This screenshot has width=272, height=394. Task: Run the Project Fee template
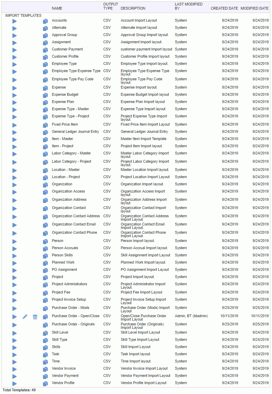[x=14, y=293]
